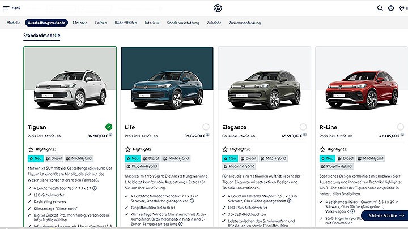
Task: Click the blue Life car image
Action: [167, 89]
